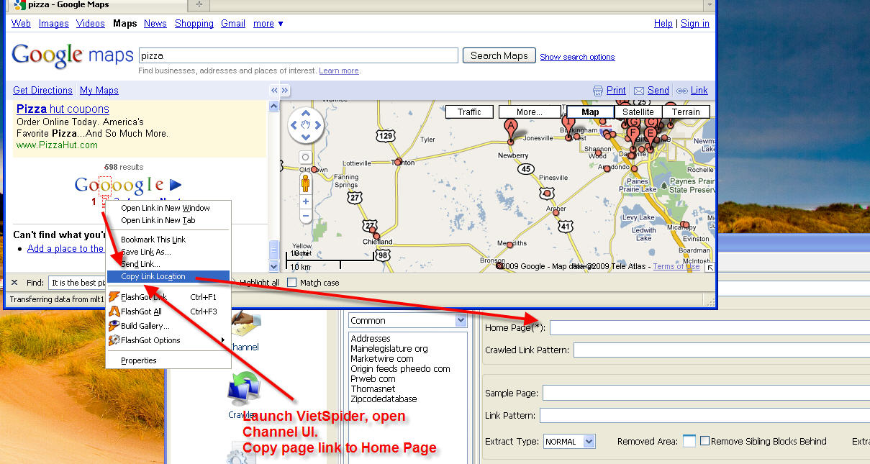Viewport: 870px width, 464px height.
Task: Open the My Maps link
Action: tap(99, 90)
